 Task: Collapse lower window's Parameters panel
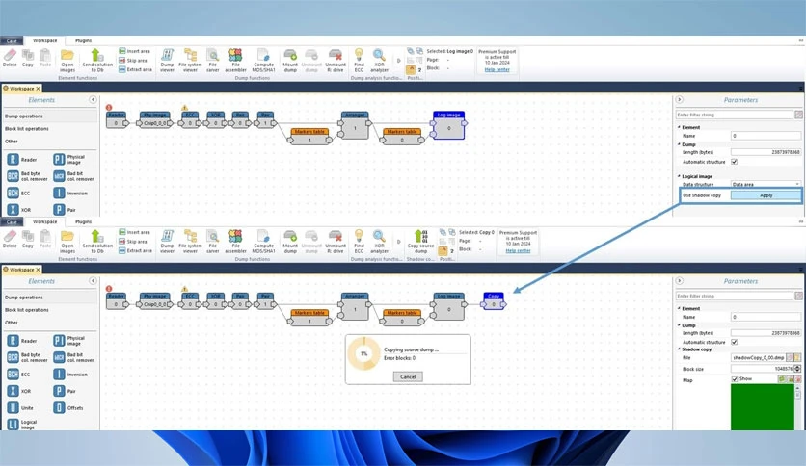(679, 281)
